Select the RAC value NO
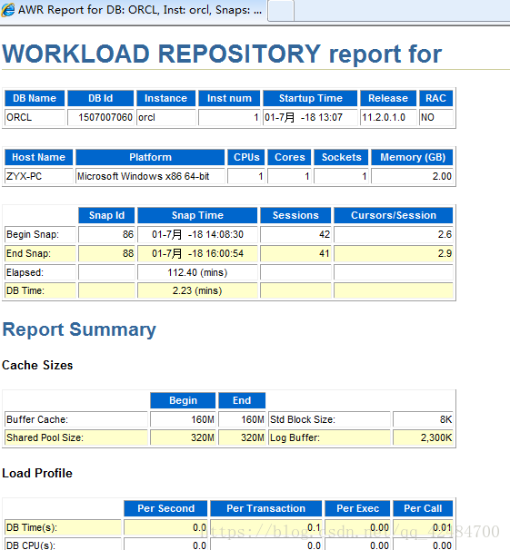Screen dimensions: 510x550 pos(435,117)
